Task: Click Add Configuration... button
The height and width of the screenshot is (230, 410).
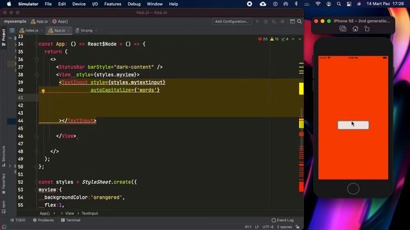Action: pos(232,22)
